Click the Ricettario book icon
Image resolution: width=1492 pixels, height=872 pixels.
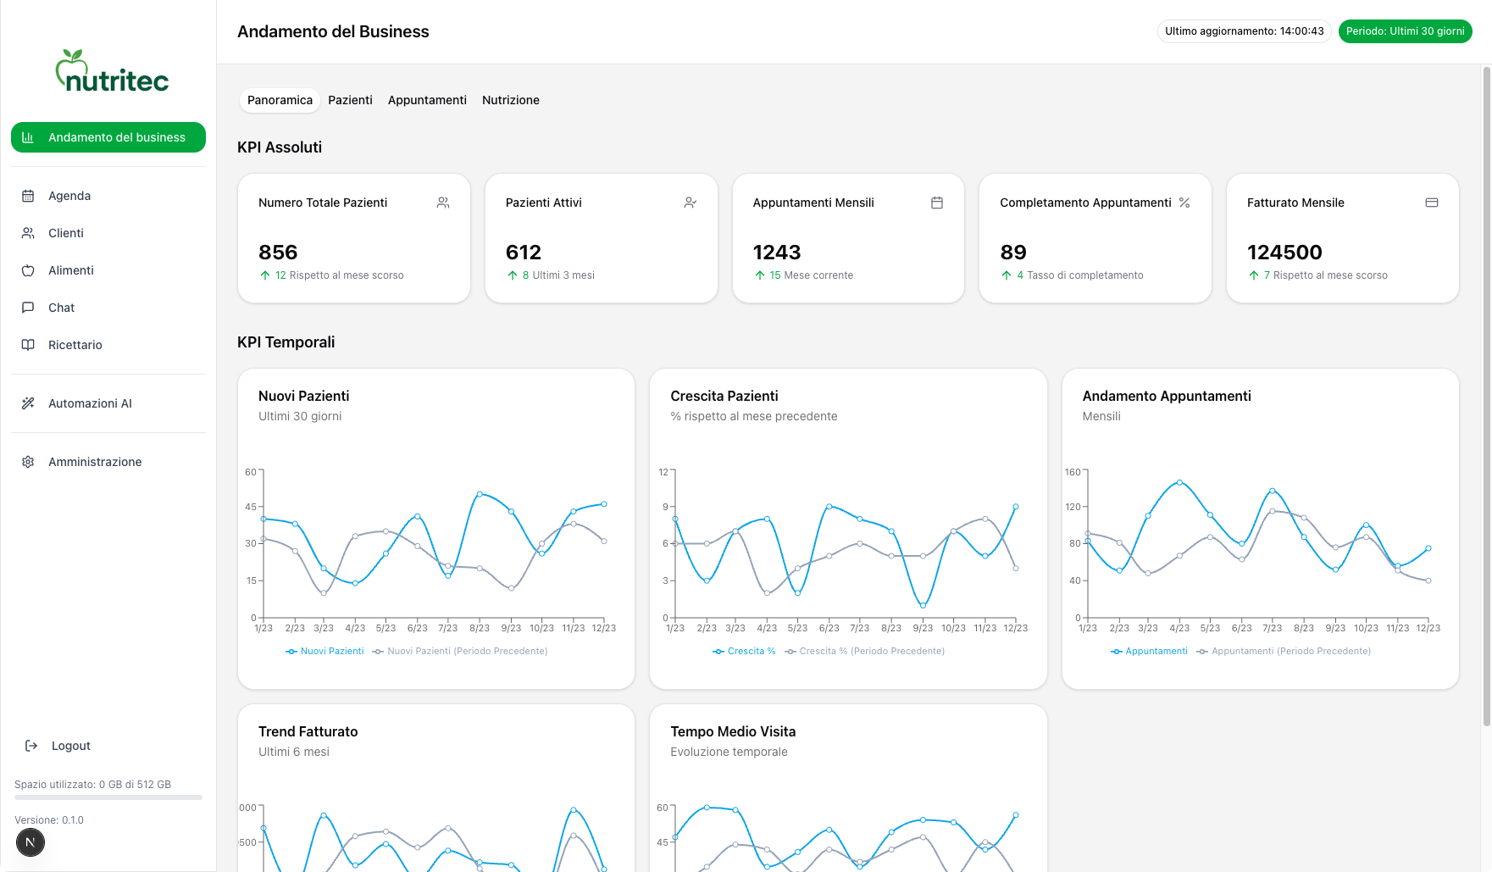tap(28, 345)
